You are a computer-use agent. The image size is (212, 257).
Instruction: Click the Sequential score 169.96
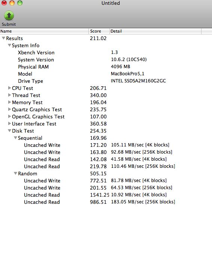(98, 138)
